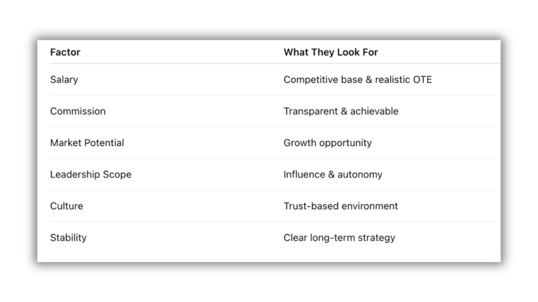
Task: Click the "Clear long-term strategy" cell
Action: [x=339, y=238]
